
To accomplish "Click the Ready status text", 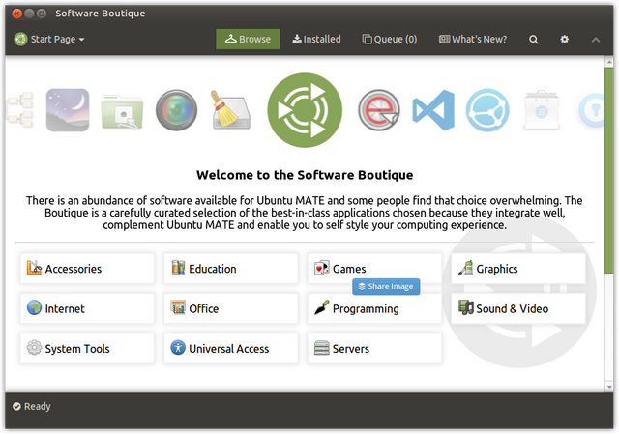I will [38, 406].
